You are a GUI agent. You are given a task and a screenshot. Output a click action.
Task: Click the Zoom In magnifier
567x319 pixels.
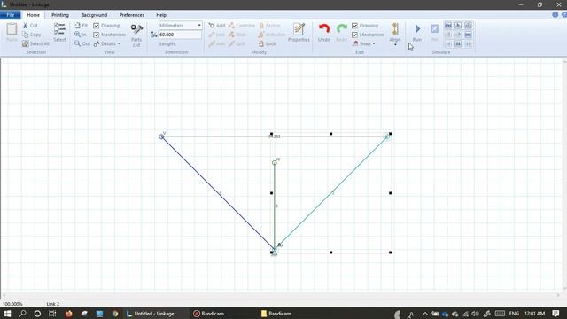click(x=78, y=35)
